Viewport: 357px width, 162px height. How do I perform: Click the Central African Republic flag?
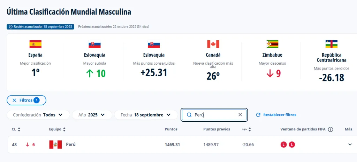332,44
